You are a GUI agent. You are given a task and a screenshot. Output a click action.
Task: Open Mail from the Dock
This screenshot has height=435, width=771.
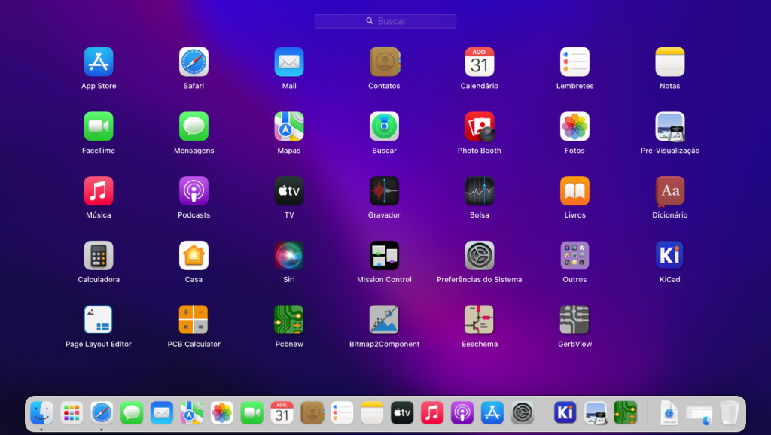162,413
